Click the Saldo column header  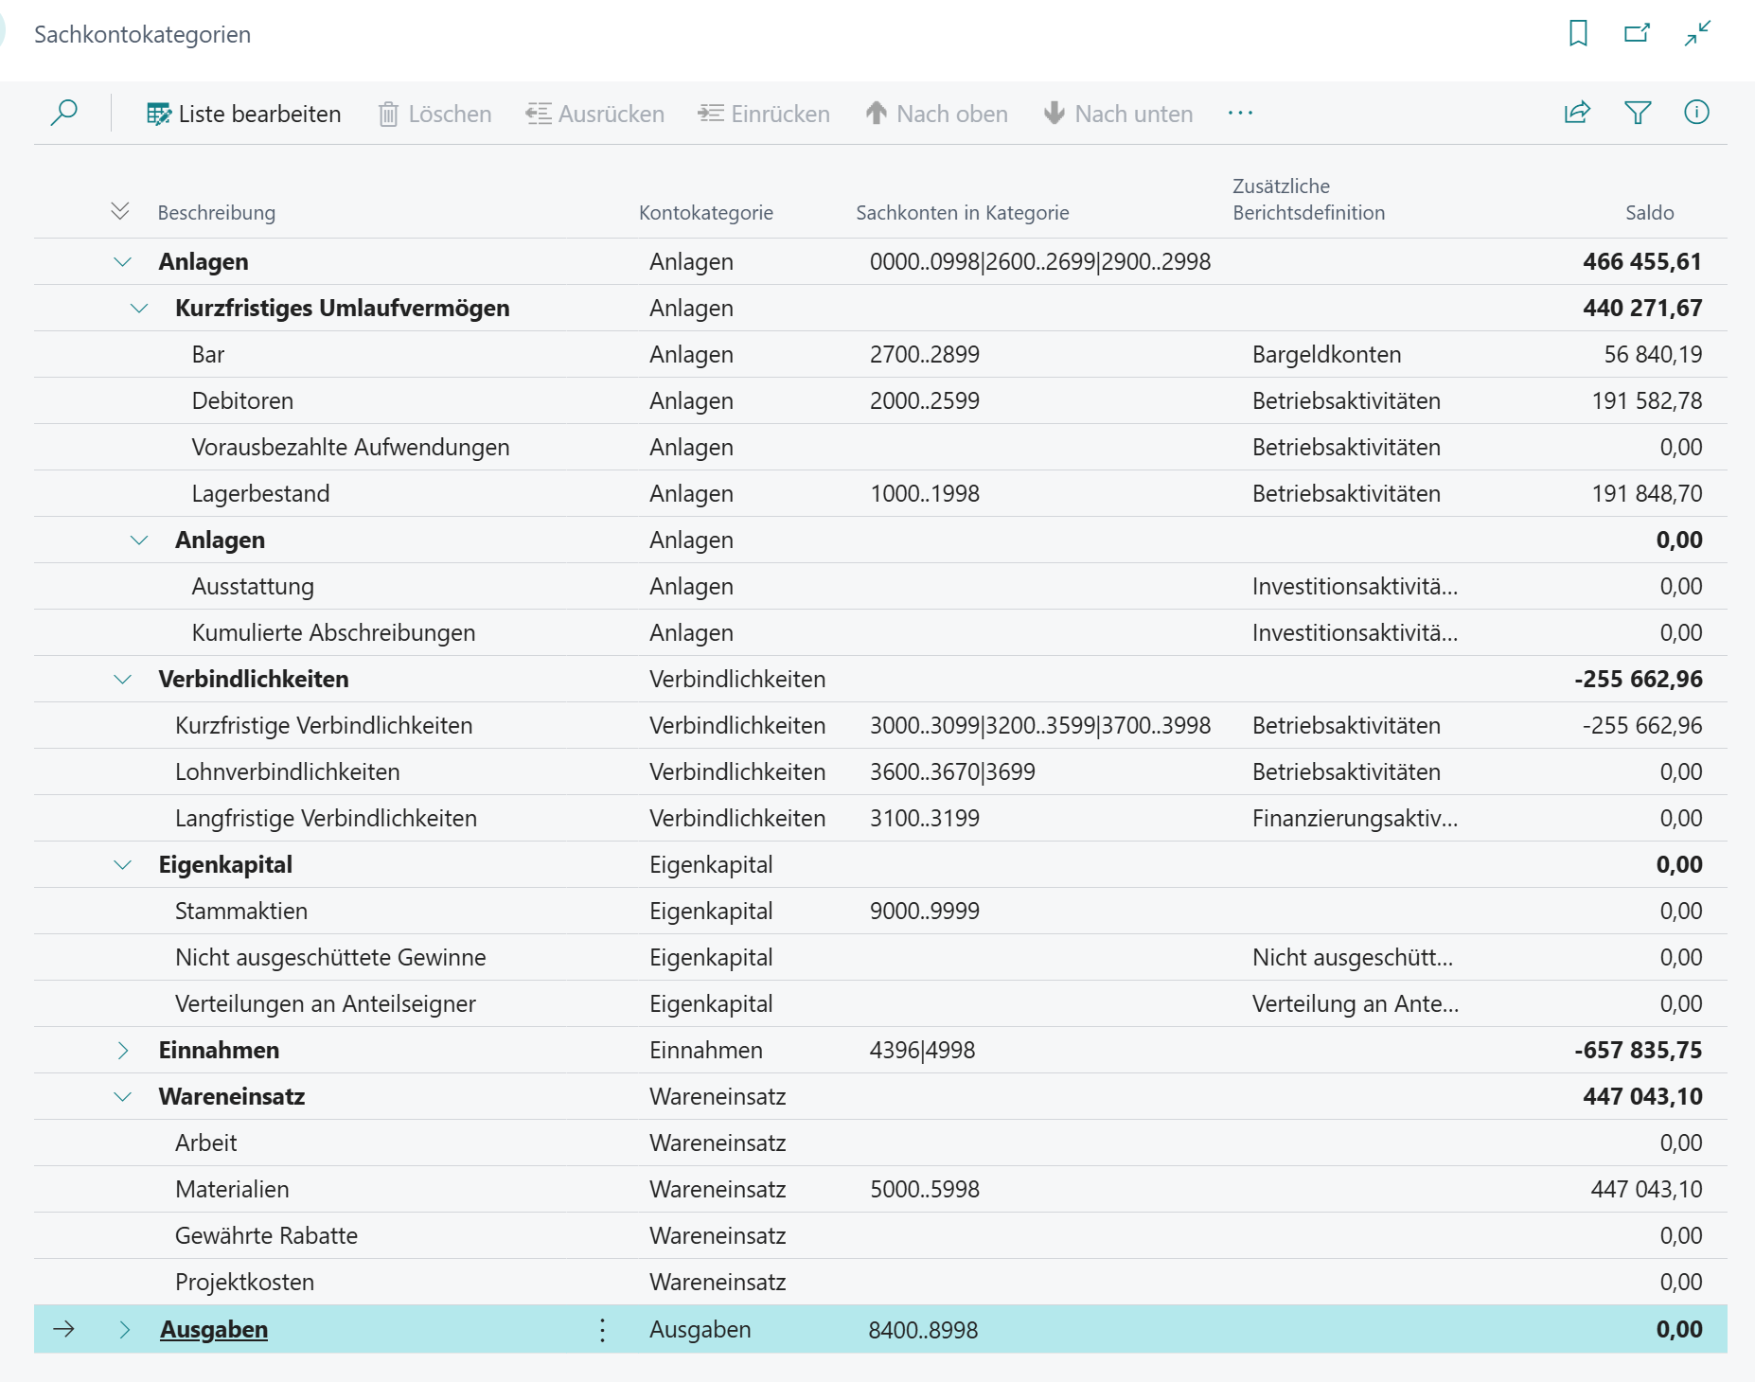pos(1649,213)
